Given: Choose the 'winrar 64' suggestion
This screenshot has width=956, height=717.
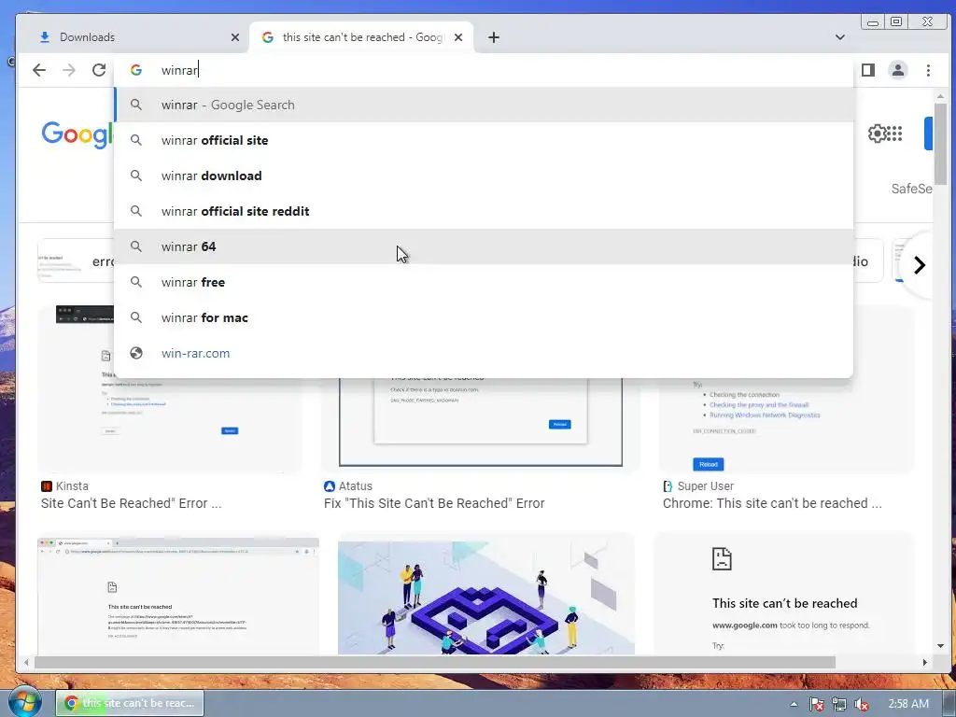Looking at the screenshot, I should 484,246.
